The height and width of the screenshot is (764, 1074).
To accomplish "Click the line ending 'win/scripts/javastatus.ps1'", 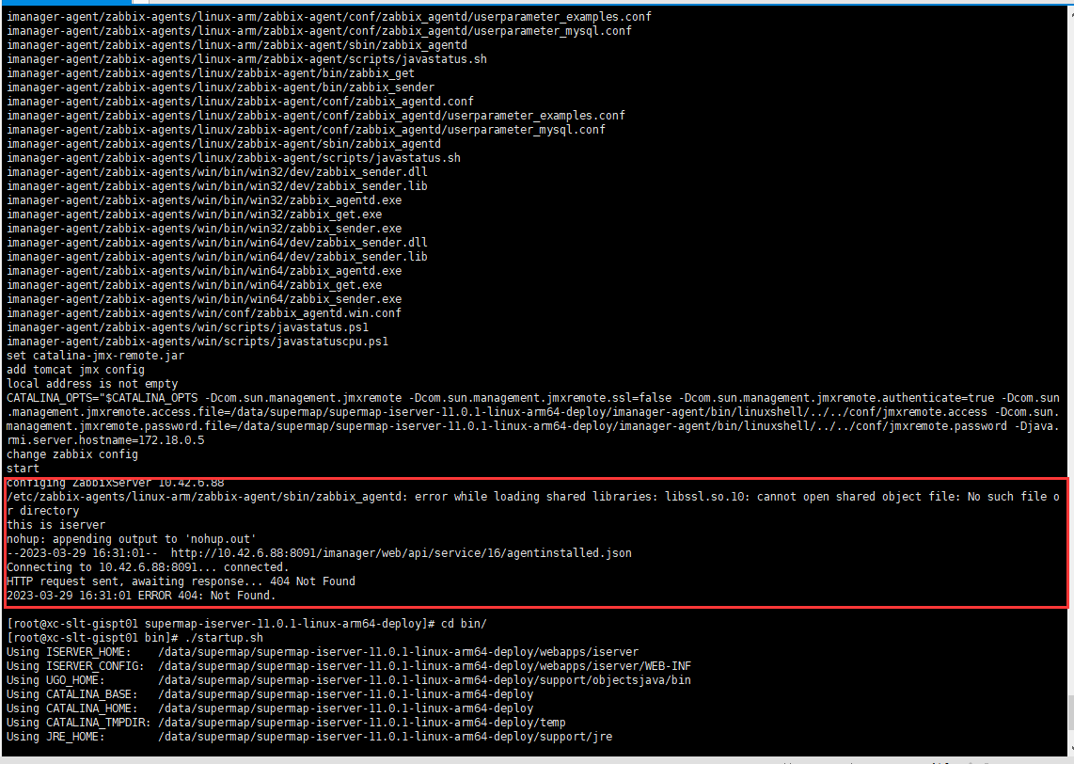I will 187,327.
